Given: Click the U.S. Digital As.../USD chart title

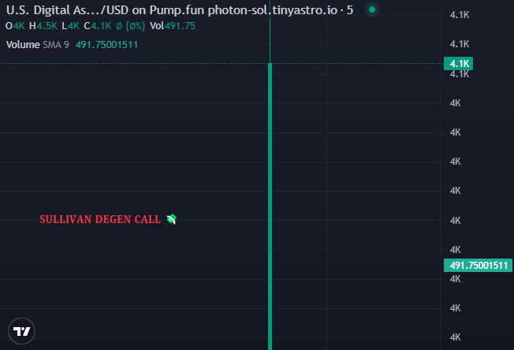Looking at the screenshot, I should click(x=179, y=10).
